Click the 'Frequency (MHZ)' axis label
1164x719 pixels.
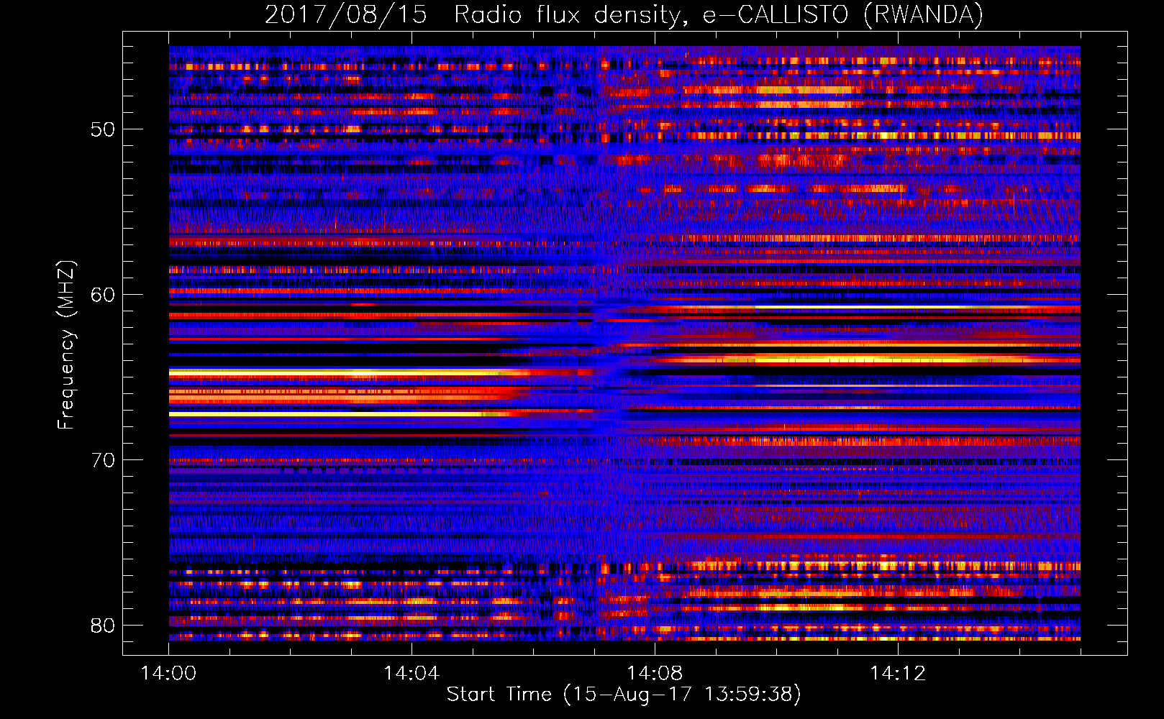pyautogui.click(x=66, y=344)
